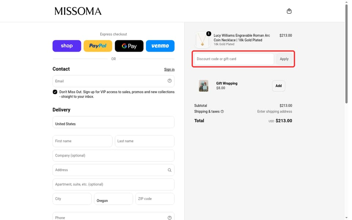The height and width of the screenshot is (220, 352).
Task: Focus the City input field
Action: [x=72, y=199]
